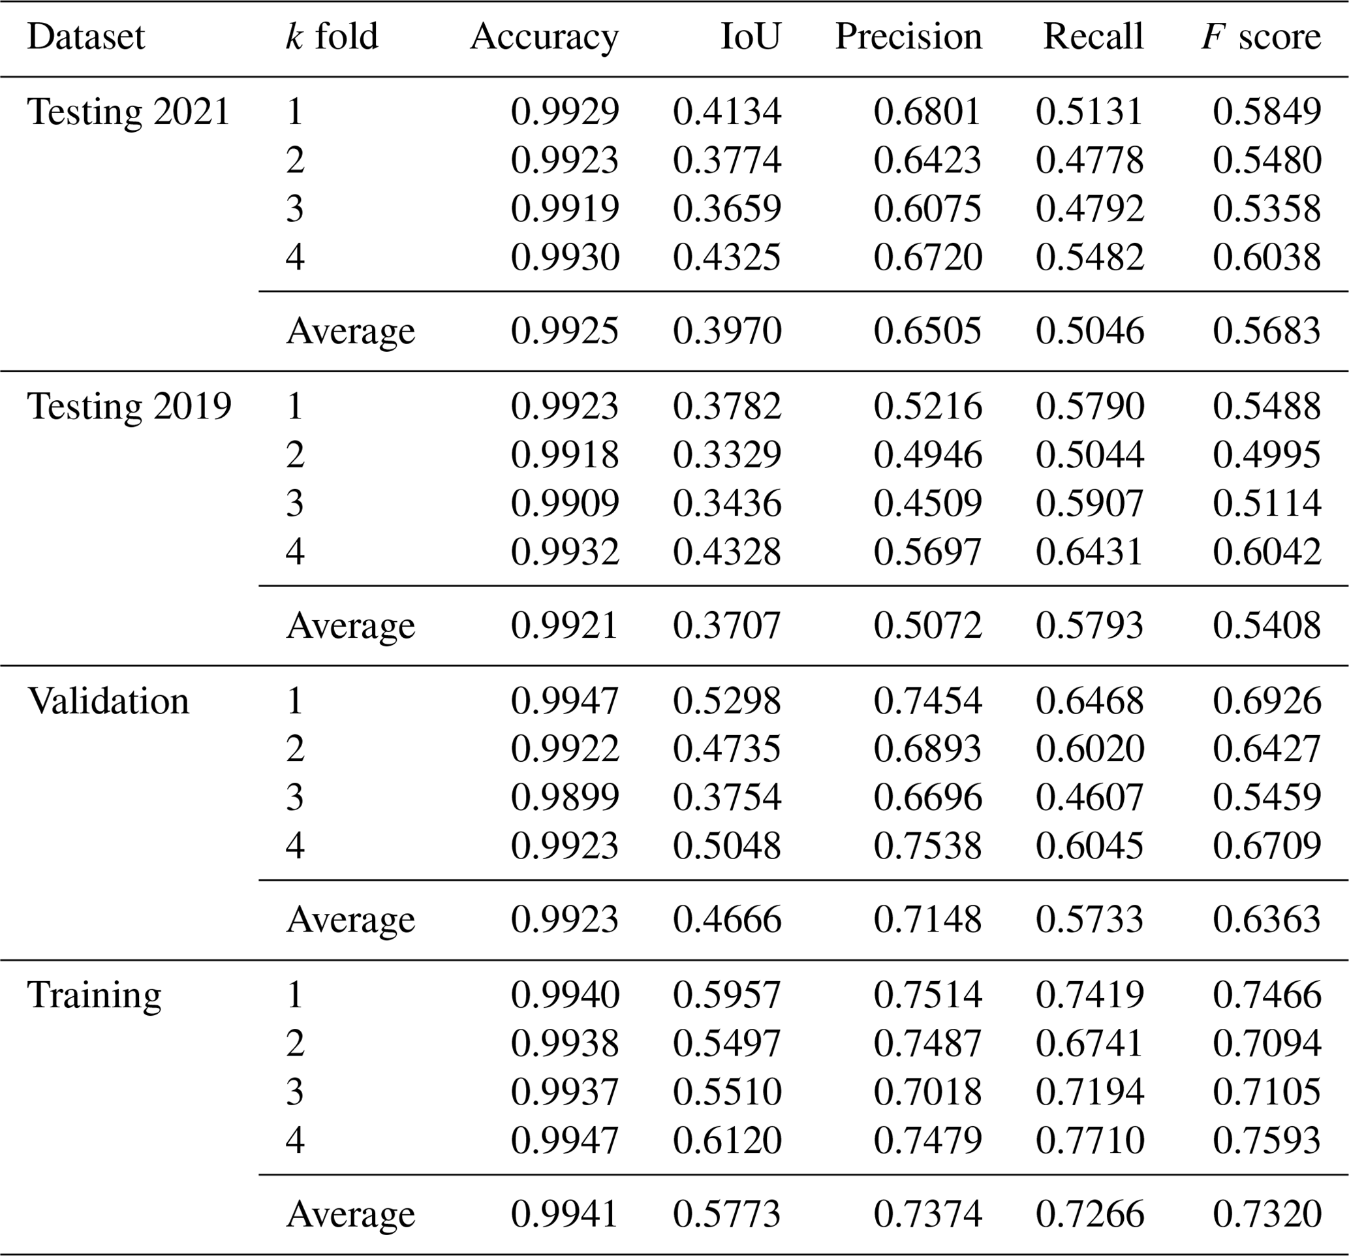Select the precision value 0.6801

pyautogui.click(x=927, y=112)
